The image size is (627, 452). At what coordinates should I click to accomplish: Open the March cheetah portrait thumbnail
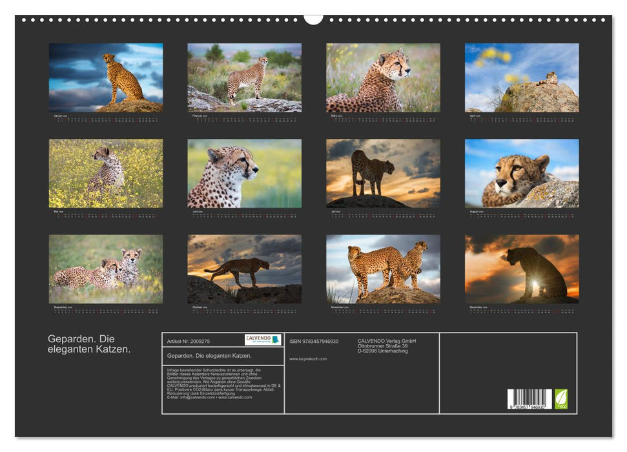click(383, 78)
